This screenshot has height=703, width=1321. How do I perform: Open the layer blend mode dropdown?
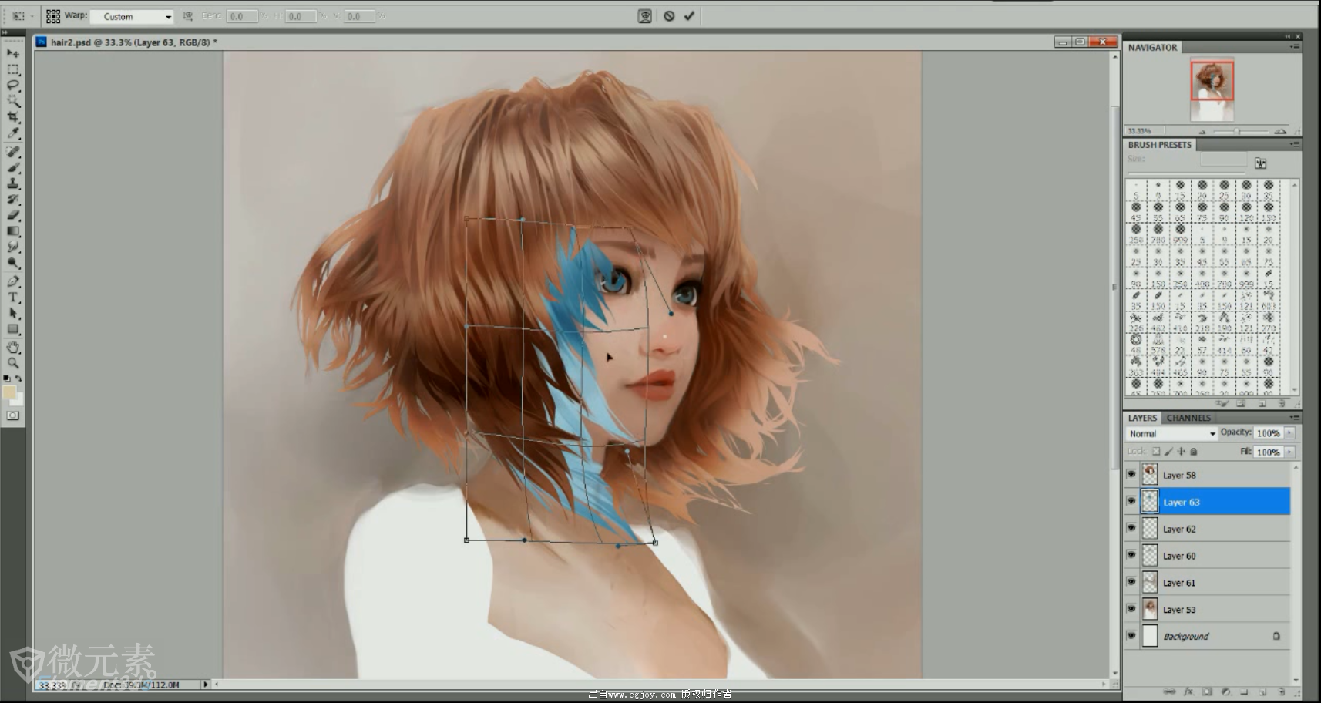pyautogui.click(x=1171, y=433)
